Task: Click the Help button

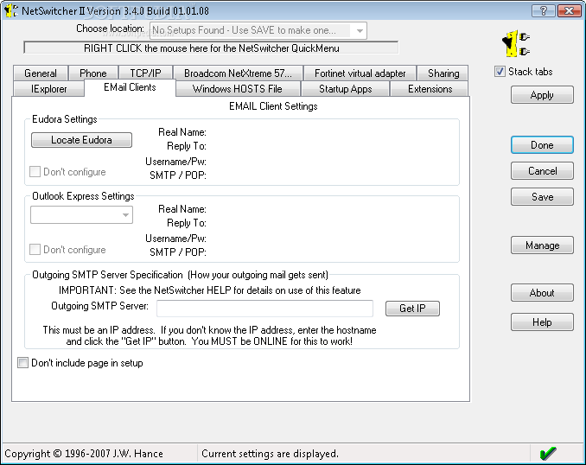Action: 542,322
